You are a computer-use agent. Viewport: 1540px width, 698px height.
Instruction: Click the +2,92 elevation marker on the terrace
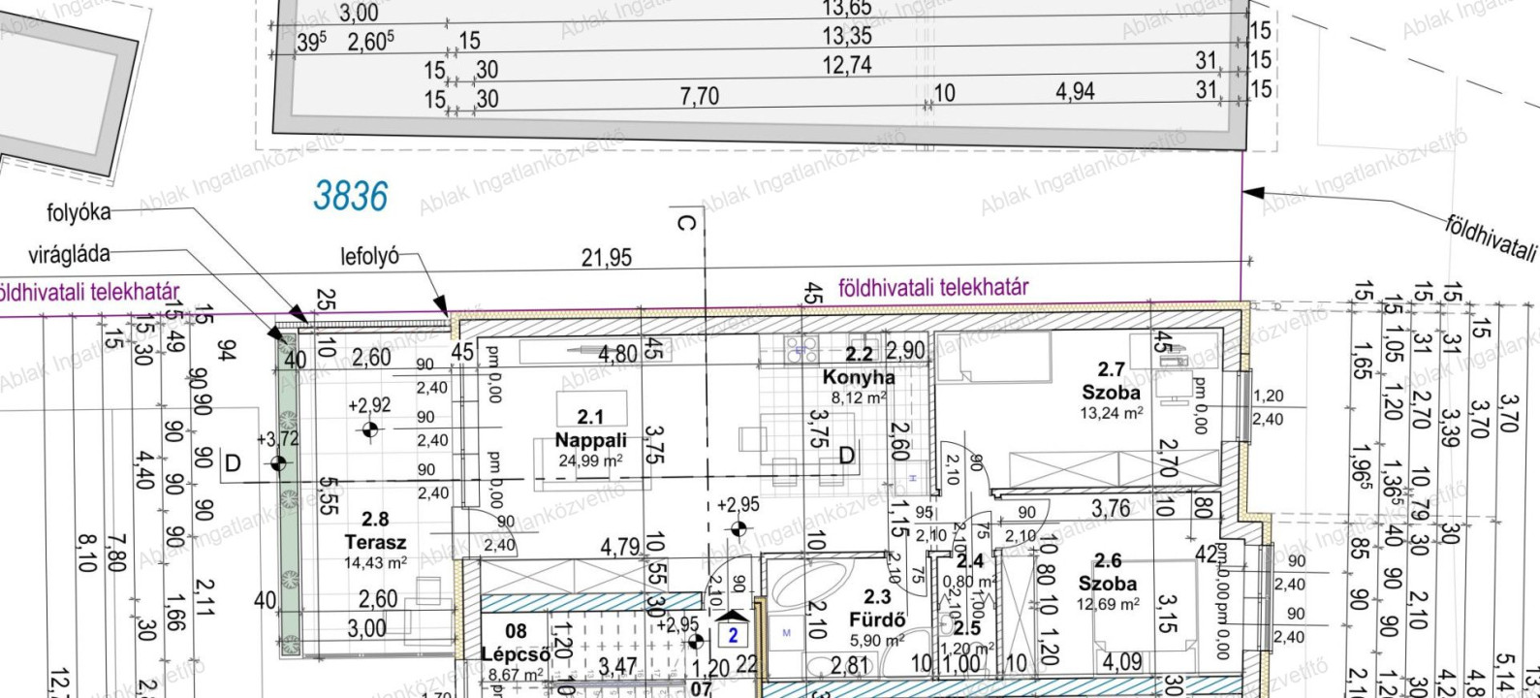(x=369, y=428)
